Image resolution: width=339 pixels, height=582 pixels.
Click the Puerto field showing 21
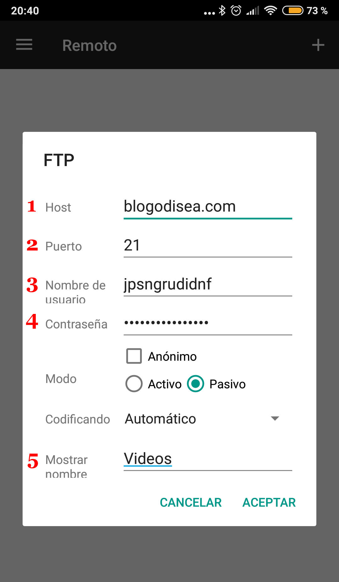point(207,245)
